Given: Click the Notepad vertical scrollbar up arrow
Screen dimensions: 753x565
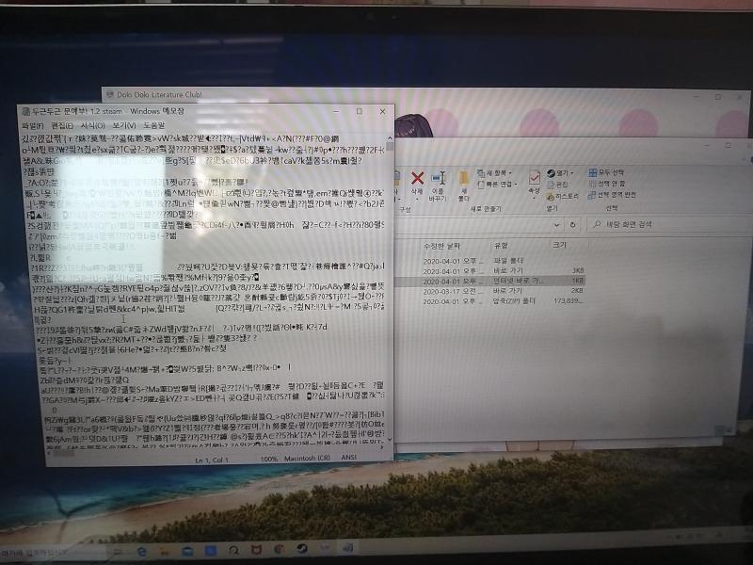Looking at the screenshot, I should [x=389, y=137].
